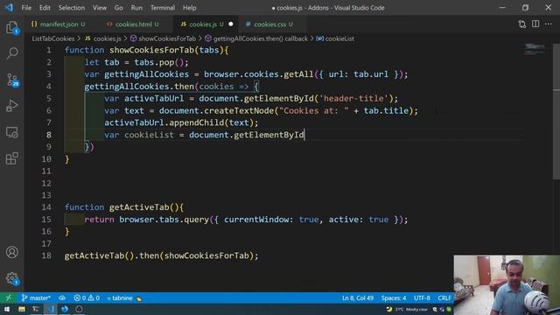The image size is (560, 315).
Task: Open the Terminal menu
Action: coord(163,8)
